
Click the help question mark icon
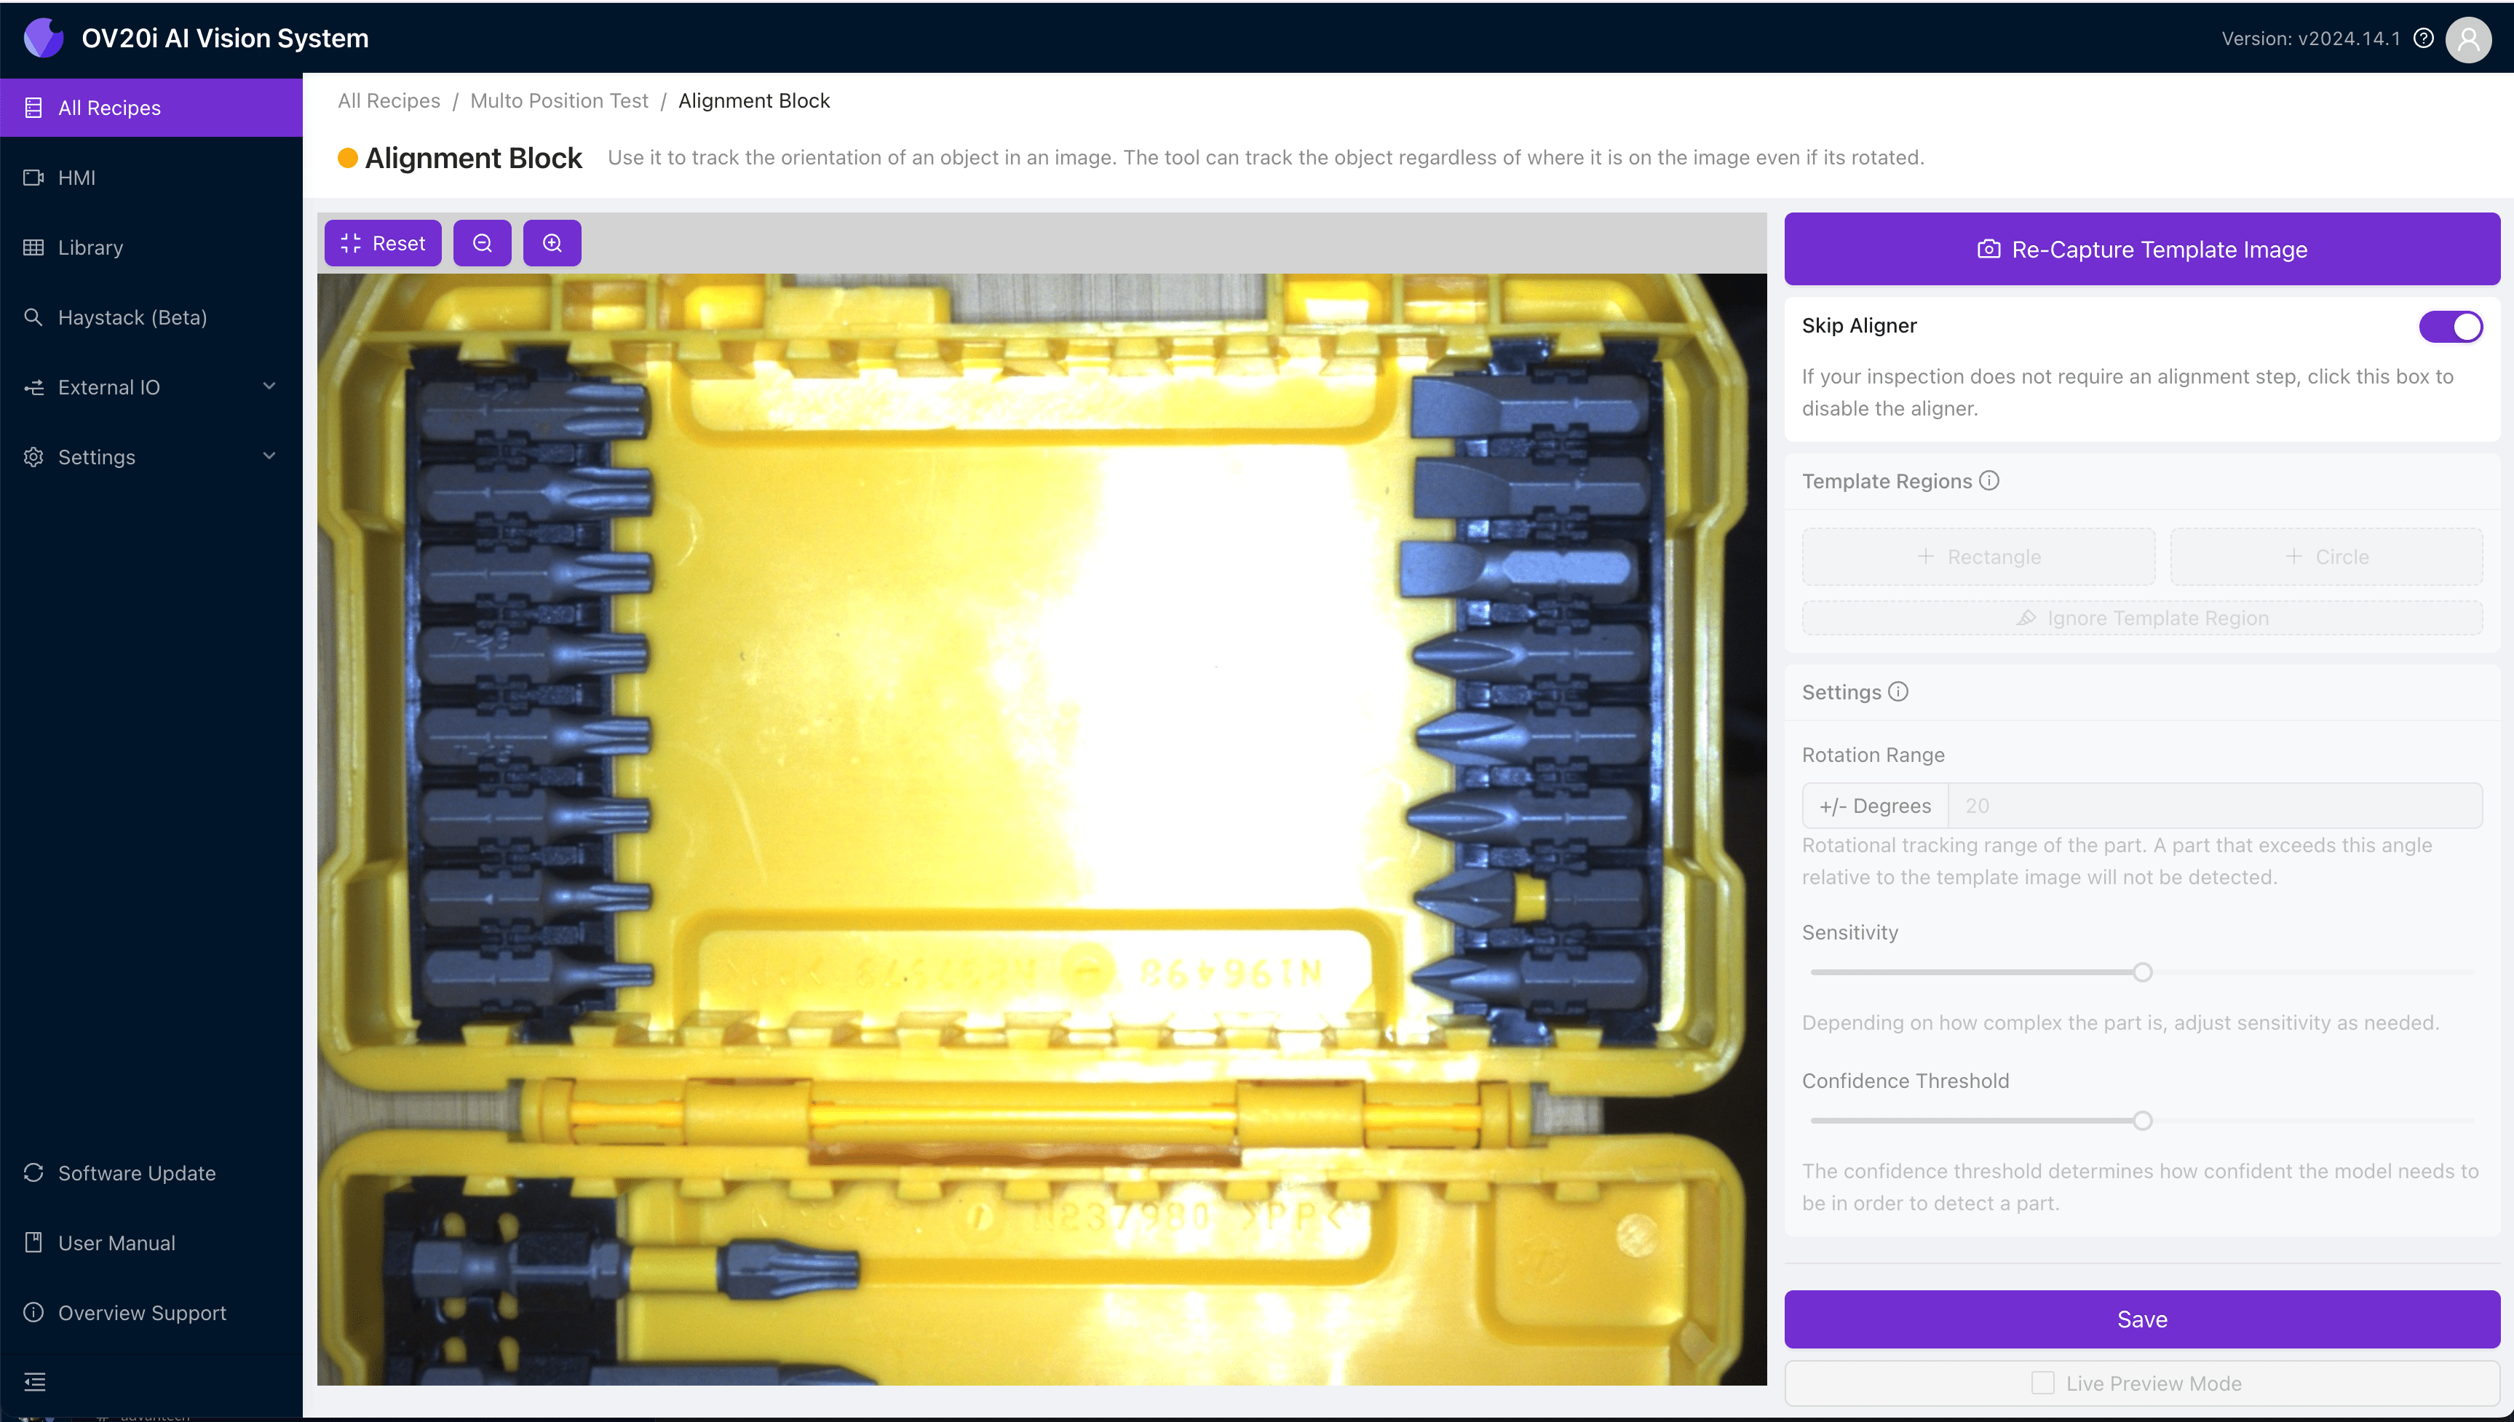click(x=2423, y=38)
